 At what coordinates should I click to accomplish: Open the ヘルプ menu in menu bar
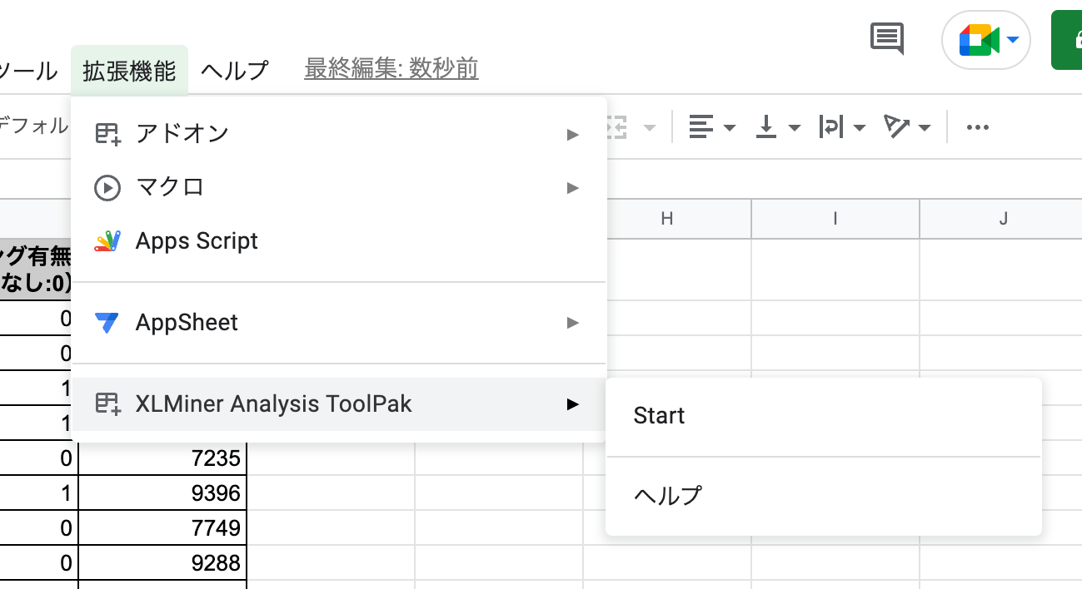click(235, 71)
